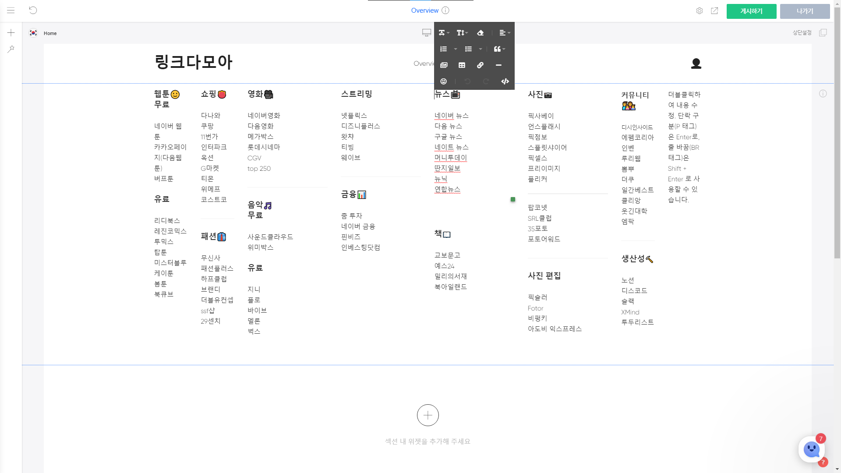Insert a horizontal line divider

tap(498, 65)
